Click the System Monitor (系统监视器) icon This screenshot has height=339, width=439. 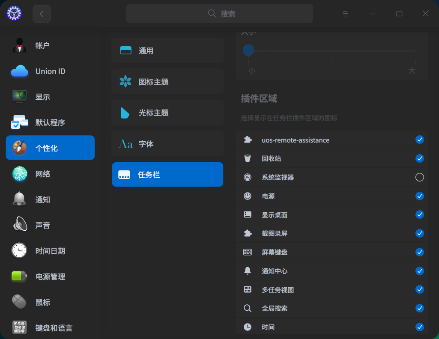248,177
